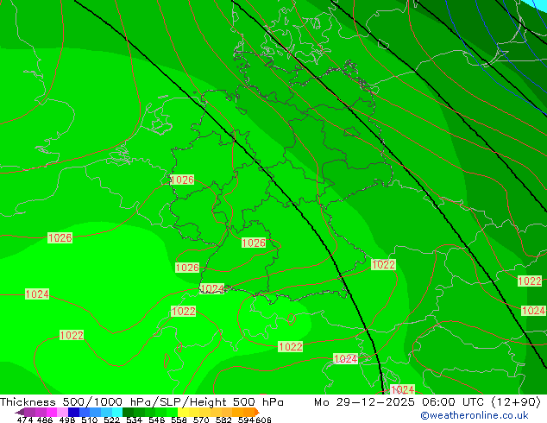Pick the darkest green swatch in the legend
This screenshot has width=547, height=423.
[128, 412]
